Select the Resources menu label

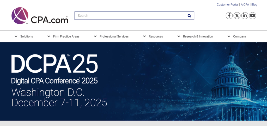pyautogui.click(x=156, y=36)
